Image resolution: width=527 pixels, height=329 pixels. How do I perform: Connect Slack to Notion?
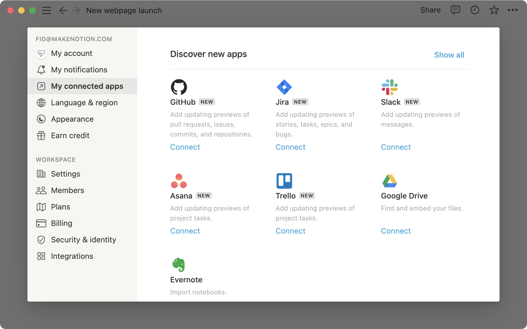click(x=396, y=147)
